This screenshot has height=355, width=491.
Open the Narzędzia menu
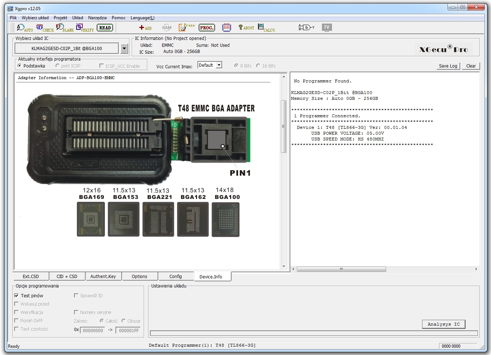point(97,18)
